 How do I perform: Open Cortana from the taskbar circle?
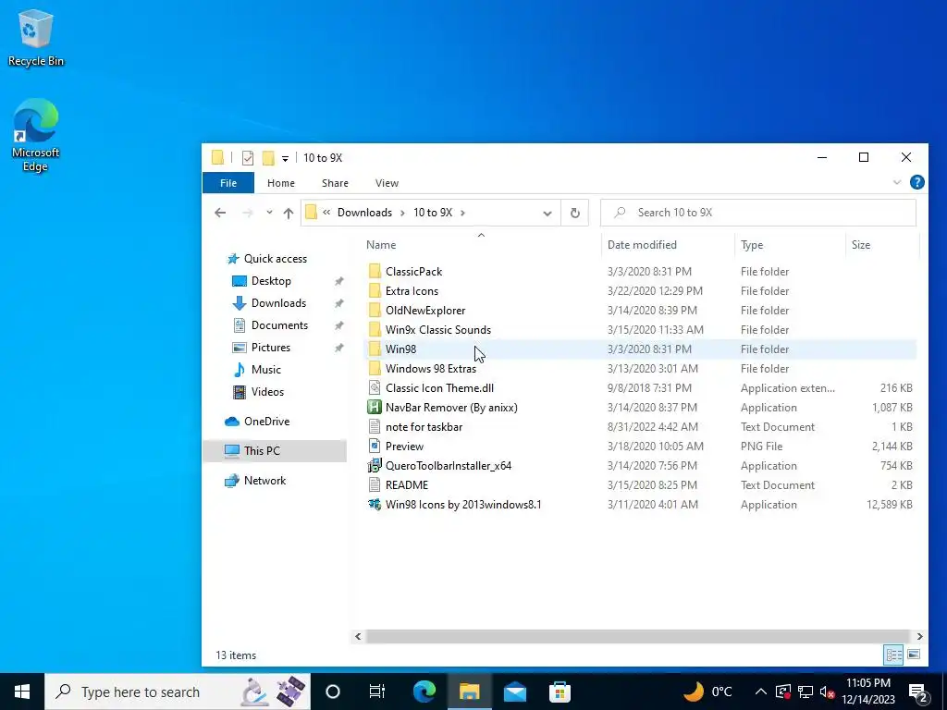tap(333, 692)
